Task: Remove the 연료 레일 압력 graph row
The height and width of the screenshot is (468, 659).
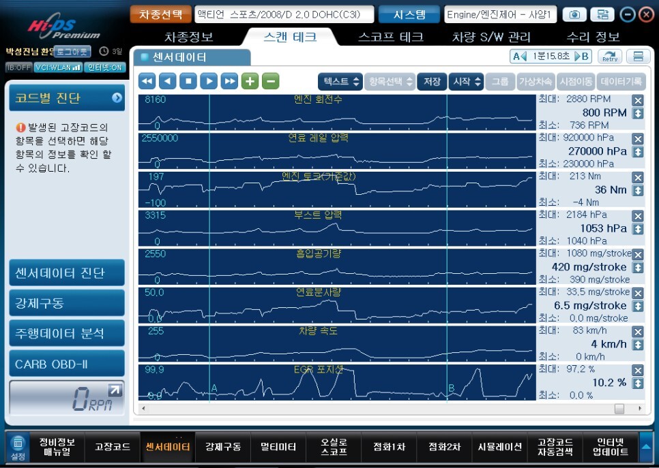Action: [x=638, y=139]
